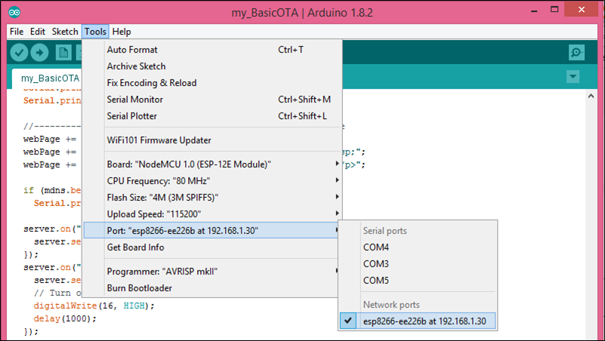The image size is (605, 341).
Task: Launch WiFi101 Firmware Updater
Action: (211, 140)
